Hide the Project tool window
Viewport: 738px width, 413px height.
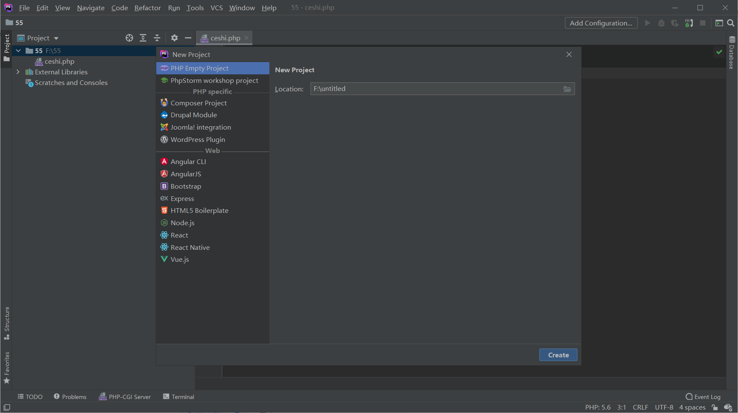188,38
